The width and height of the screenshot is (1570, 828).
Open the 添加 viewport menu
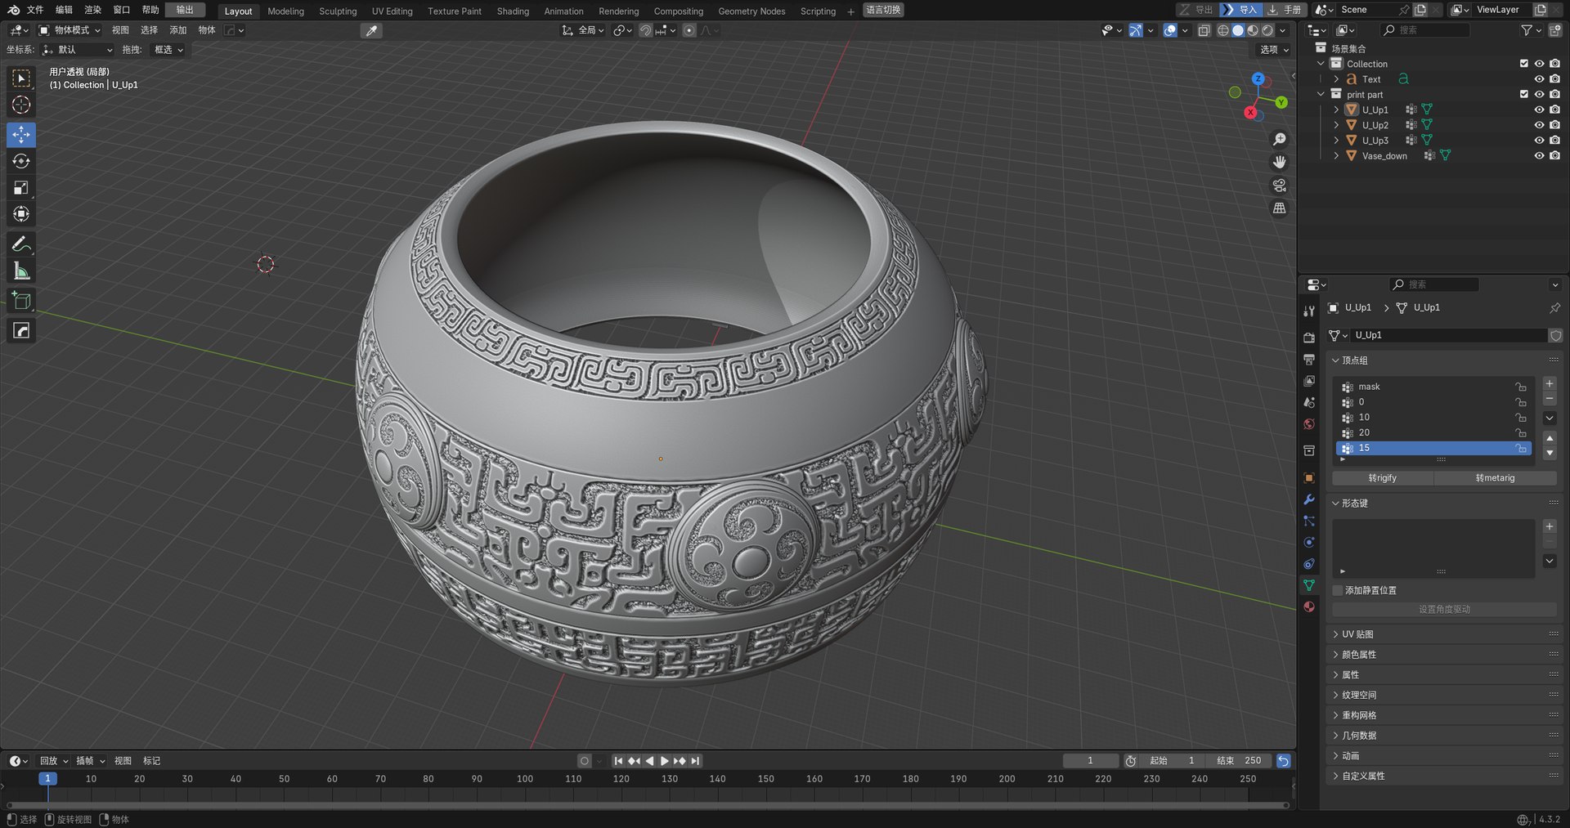[177, 30]
